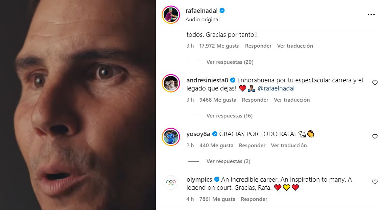
Task: Like andresiniesta8's comment with heart icon
Action: pyautogui.click(x=375, y=83)
